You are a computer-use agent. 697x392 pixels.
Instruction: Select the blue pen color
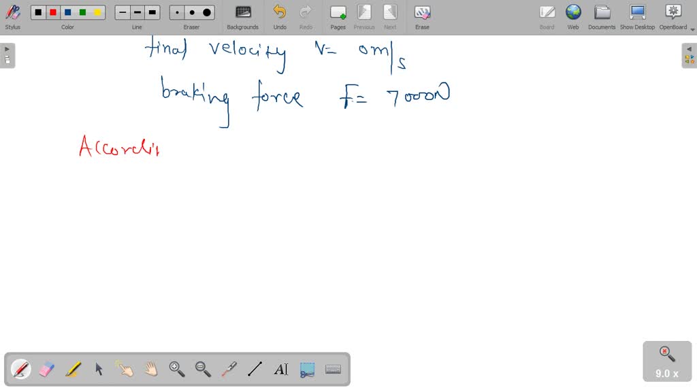(67, 12)
